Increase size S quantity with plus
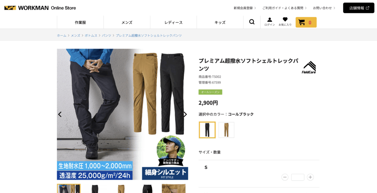Image resolution: width=377 pixels, height=193 pixels. [310, 177]
